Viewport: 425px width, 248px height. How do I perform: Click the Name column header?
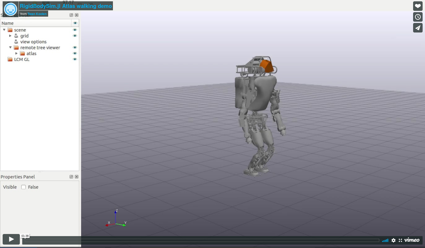(36, 23)
